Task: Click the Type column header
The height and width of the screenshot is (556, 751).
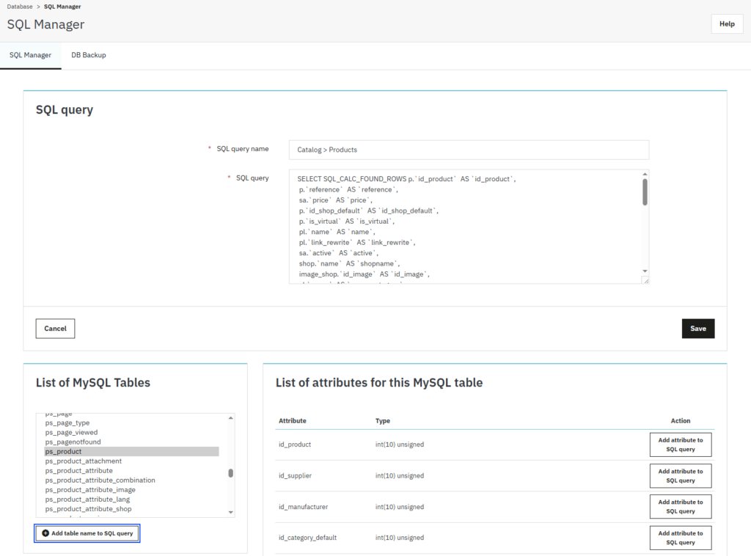Action: coord(382,421)
